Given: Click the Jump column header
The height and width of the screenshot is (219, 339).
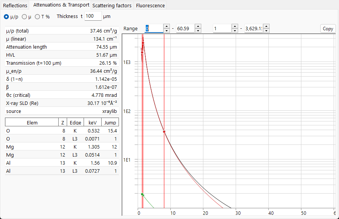Looking at the screenshot, I should click(110, 123).
